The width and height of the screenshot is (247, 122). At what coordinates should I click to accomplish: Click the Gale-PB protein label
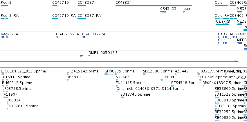click(225, 40)
